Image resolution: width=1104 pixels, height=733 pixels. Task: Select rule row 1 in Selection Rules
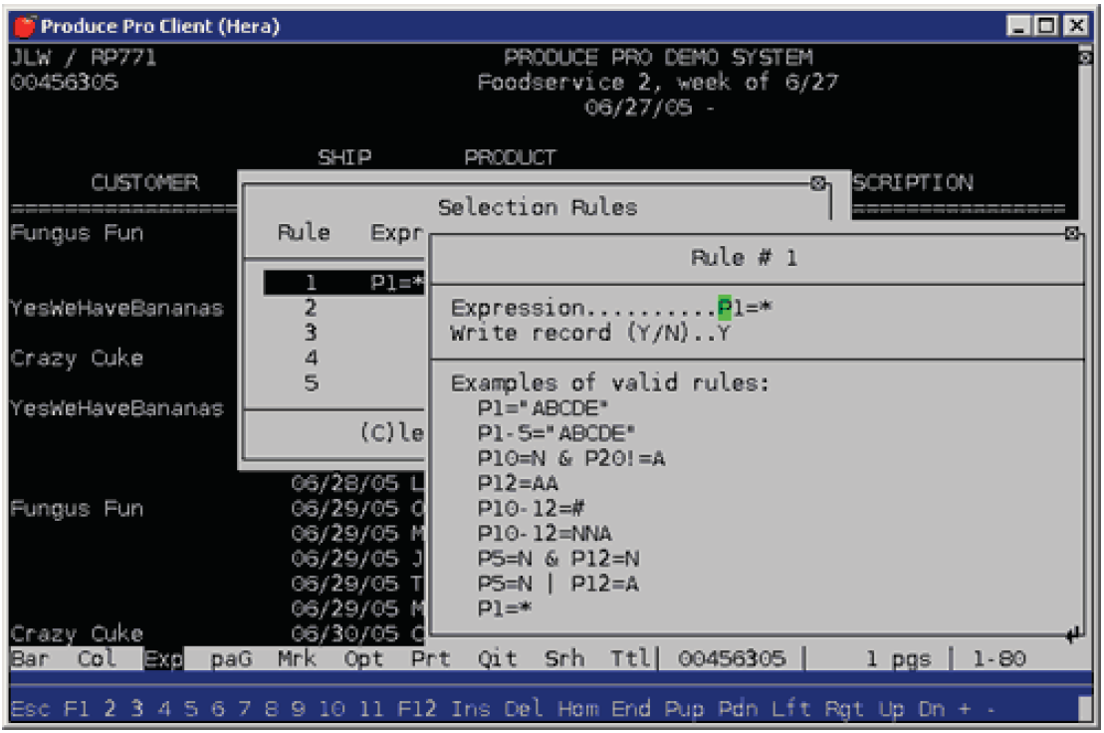point(344,283)
